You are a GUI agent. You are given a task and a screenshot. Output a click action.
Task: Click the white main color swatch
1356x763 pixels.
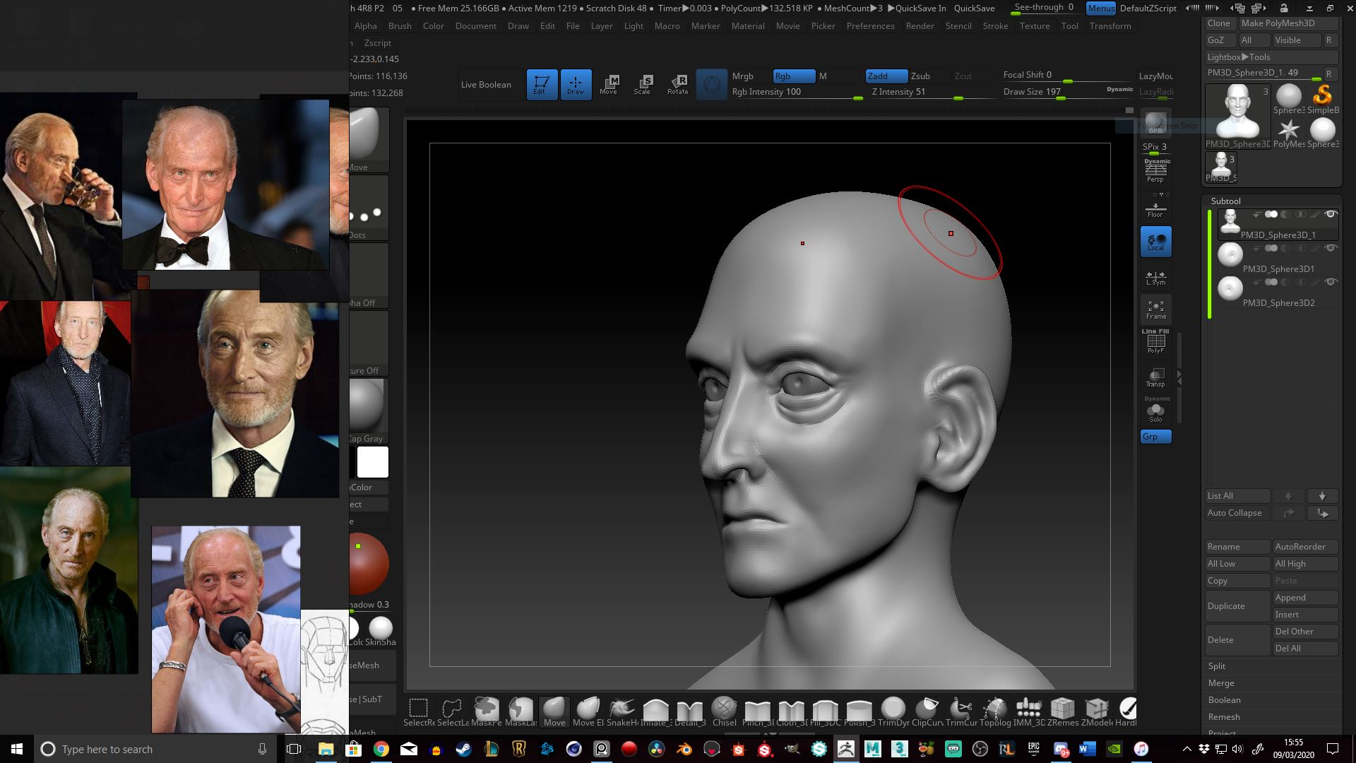[x=373, y=462]
